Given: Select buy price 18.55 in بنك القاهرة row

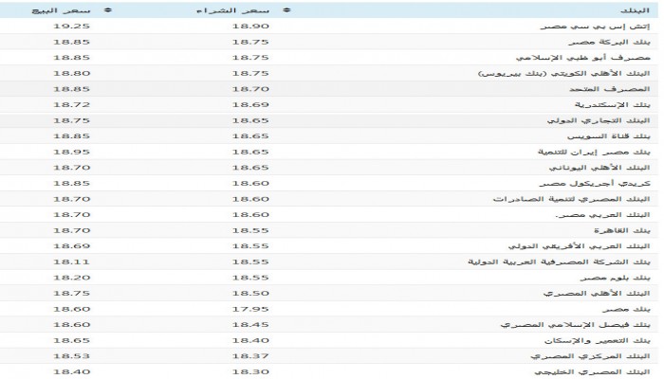Looking at the screenshot, I should click(250, 230).
